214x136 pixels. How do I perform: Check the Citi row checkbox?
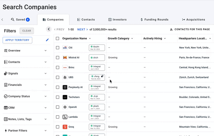tap(57, 48)
